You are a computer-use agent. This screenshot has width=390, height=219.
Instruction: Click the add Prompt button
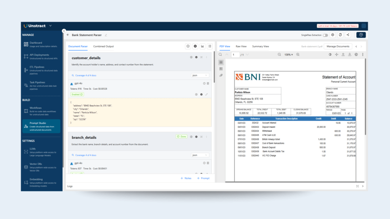pyautogui.click(x=203, y=178)
